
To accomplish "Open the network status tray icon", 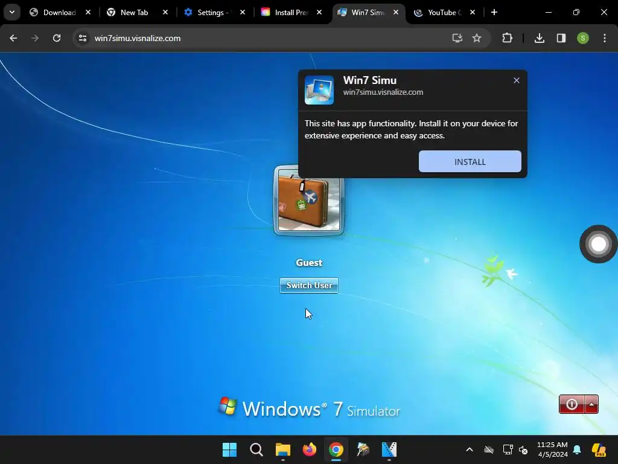I will (508, 449).
